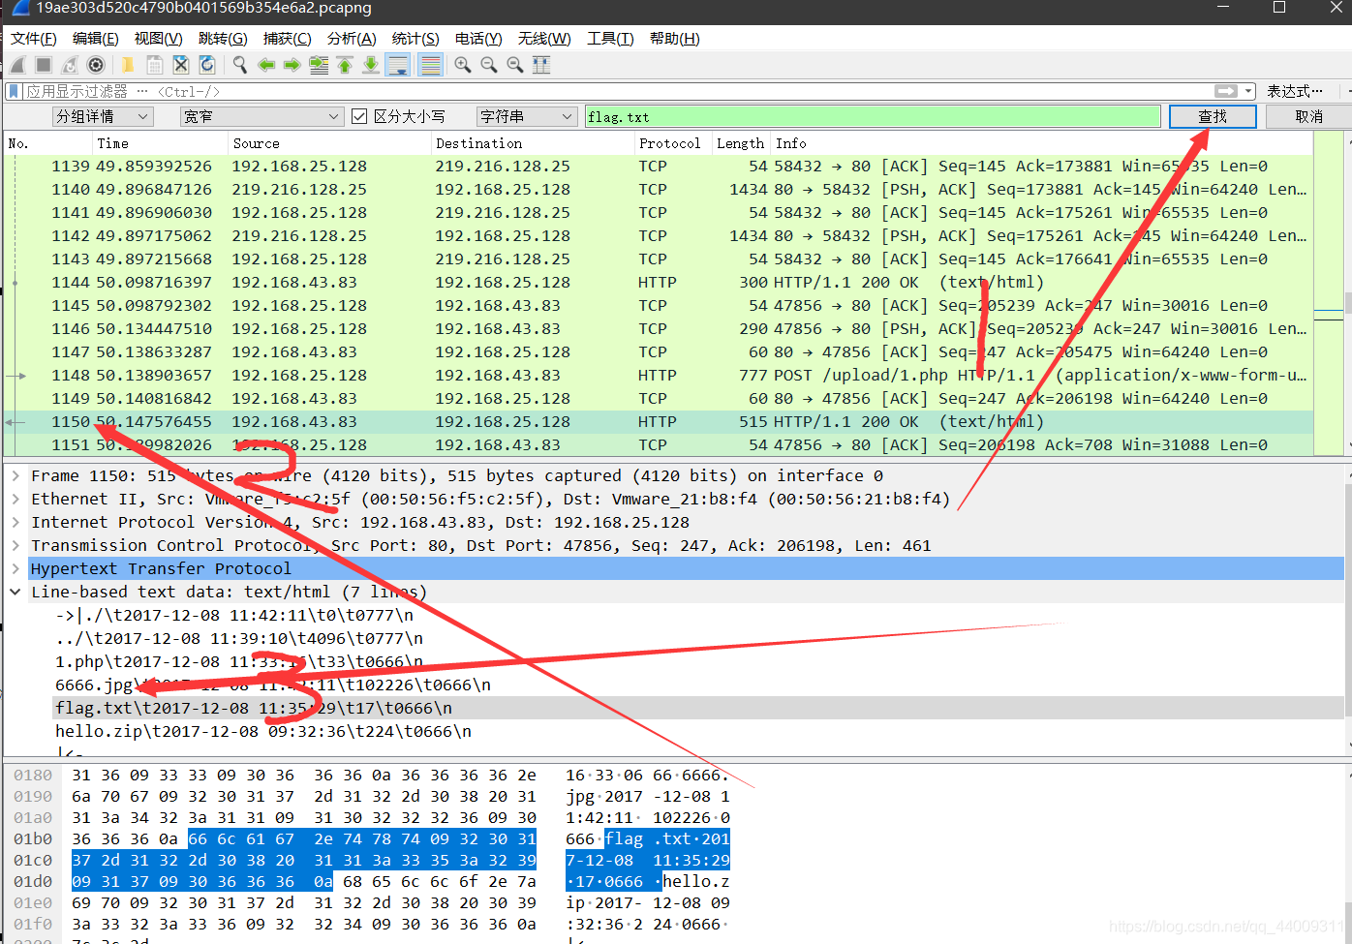Select the hello.zip line in text data
1352x944 pixels.
click(263, 731)
